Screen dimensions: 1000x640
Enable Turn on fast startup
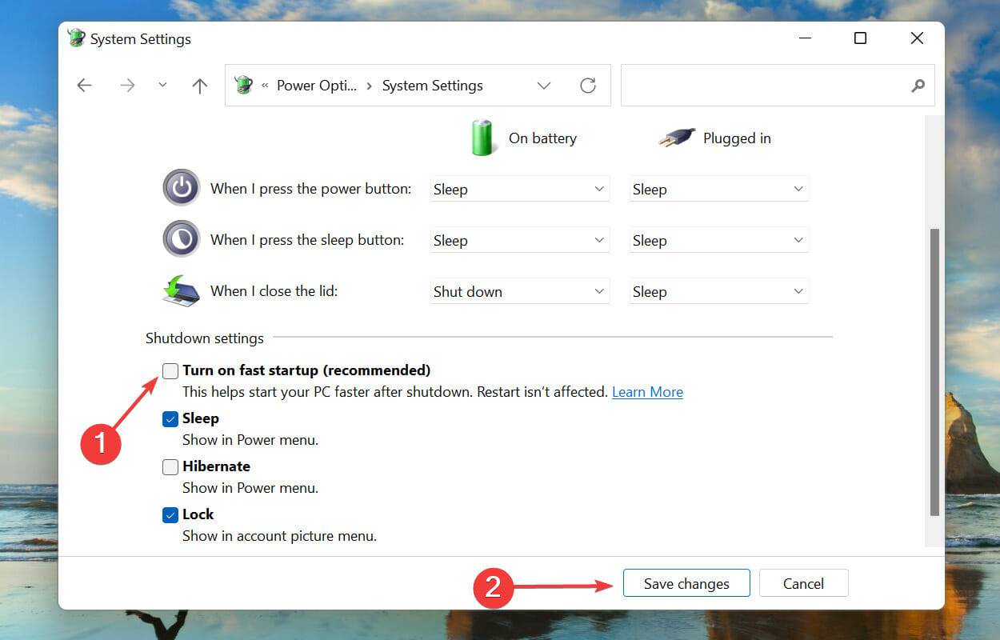click(170, 370)
